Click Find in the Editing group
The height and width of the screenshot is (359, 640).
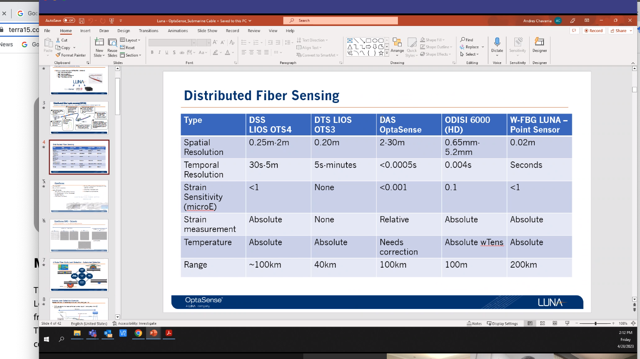(x=467, y=40)
